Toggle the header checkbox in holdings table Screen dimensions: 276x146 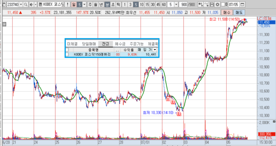(x=67, y=50)
